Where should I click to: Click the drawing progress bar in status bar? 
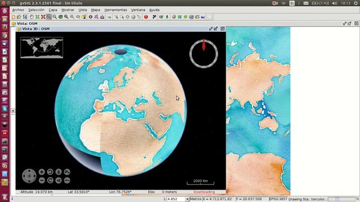click(x=341, y=199)
